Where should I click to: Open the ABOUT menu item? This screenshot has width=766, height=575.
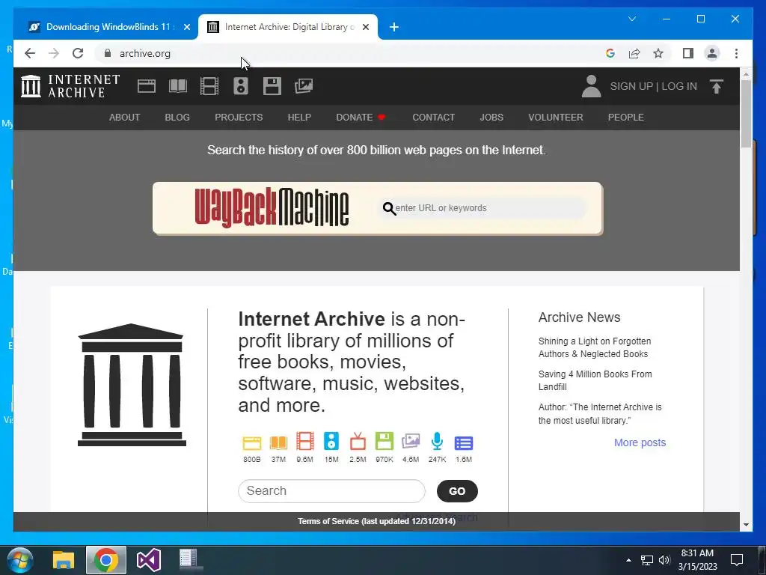124,118
